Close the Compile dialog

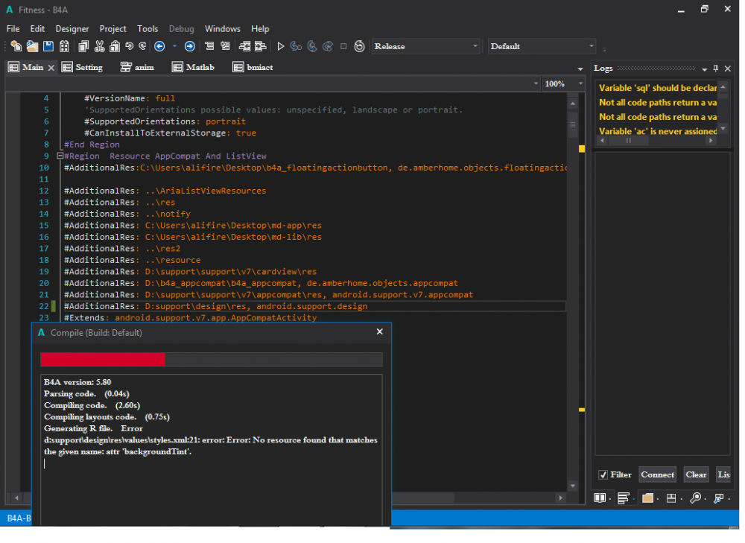(379, 332)
